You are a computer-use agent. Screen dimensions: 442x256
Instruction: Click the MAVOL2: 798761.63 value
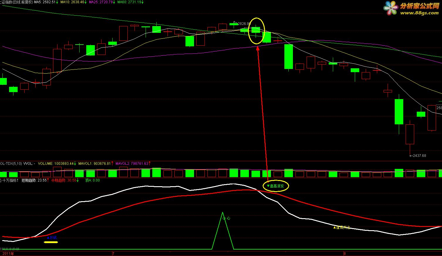[134, 164]
